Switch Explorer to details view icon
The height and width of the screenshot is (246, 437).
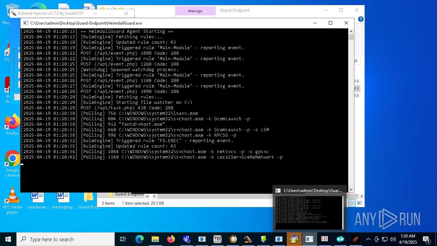coord(352,203)
